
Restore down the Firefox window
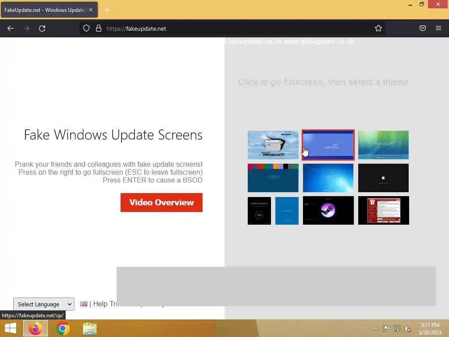click(x=421, y=4)
